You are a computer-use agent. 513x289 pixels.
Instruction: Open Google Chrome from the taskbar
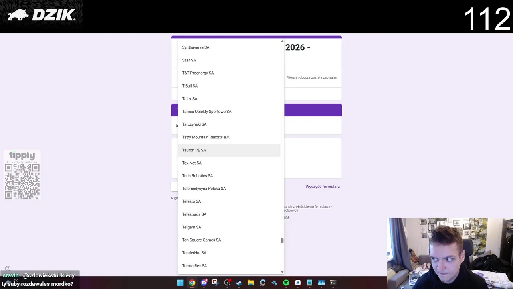pos(192,283)
